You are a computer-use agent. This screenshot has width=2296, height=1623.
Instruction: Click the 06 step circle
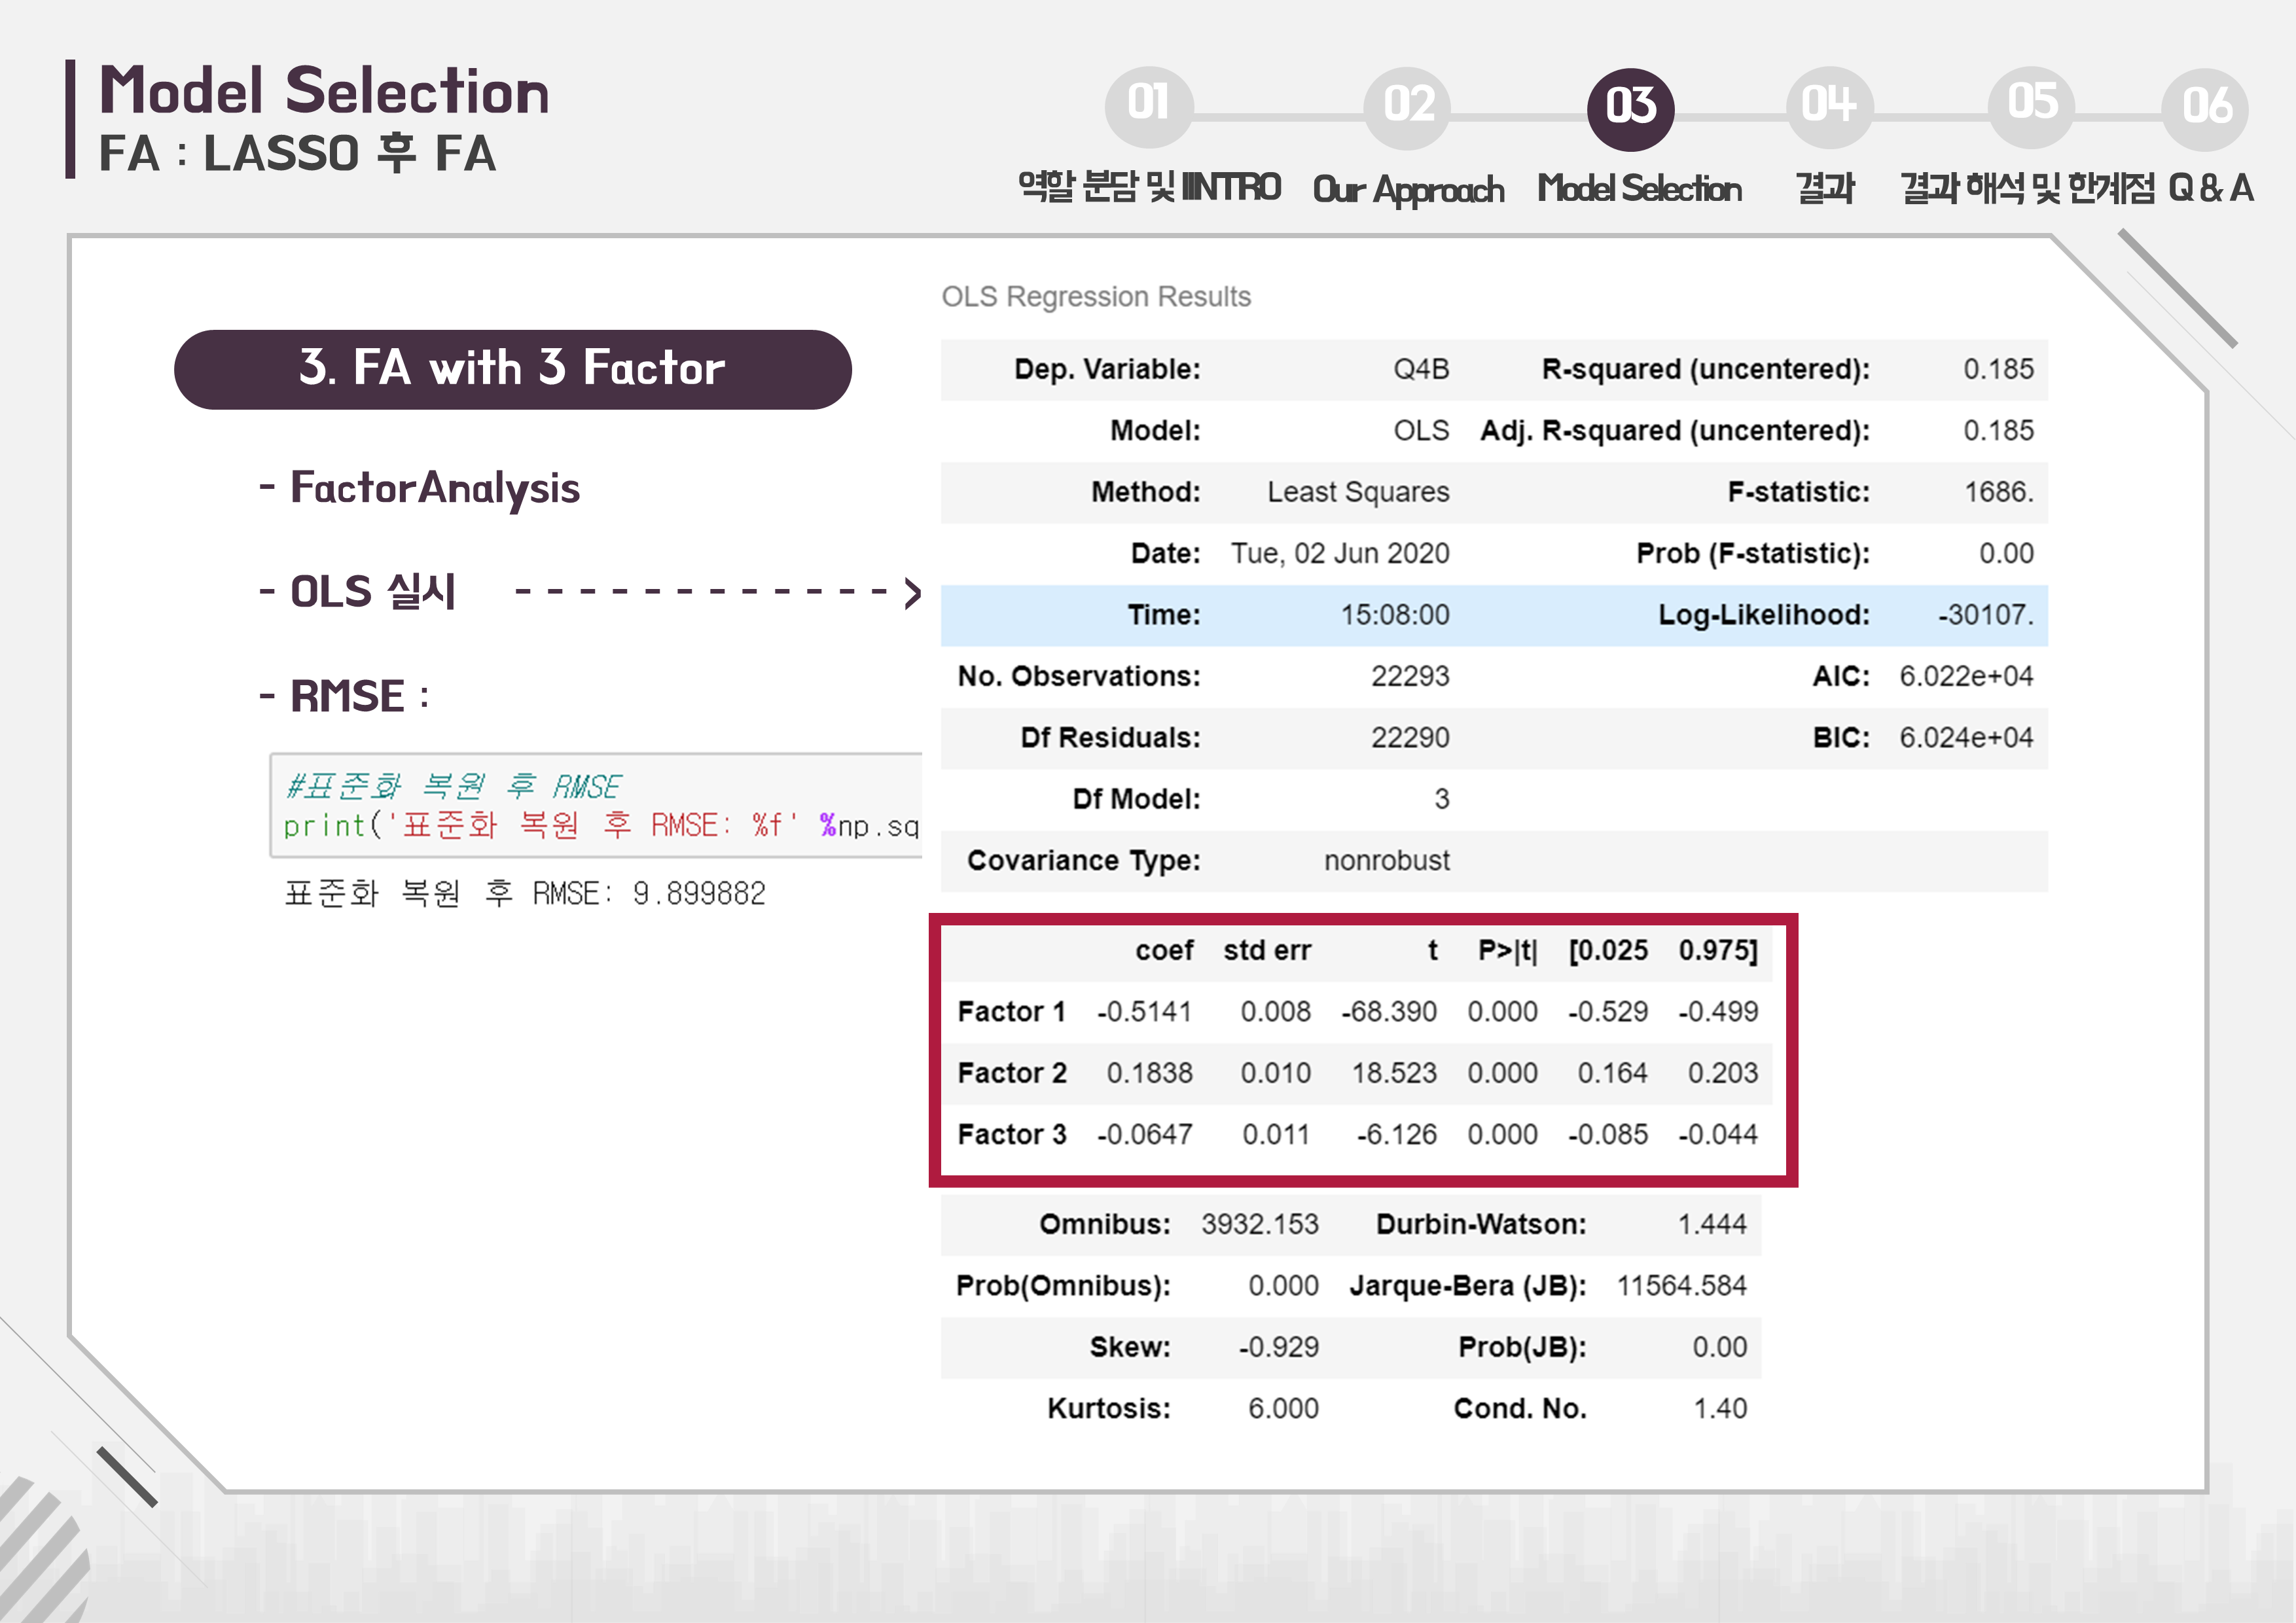2205,108
